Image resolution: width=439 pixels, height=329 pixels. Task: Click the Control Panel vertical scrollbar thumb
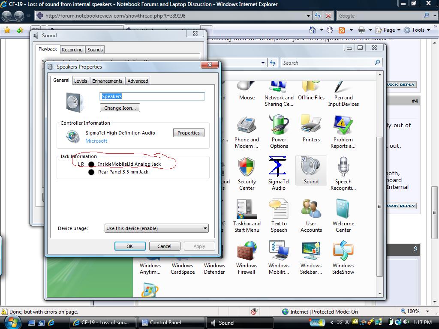[380, 206]
